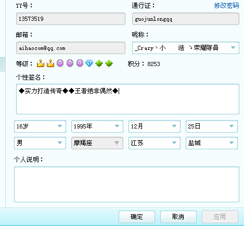Click the green leaf icon next to the diamond
The image size is (244, 233).
pos(99,63)
